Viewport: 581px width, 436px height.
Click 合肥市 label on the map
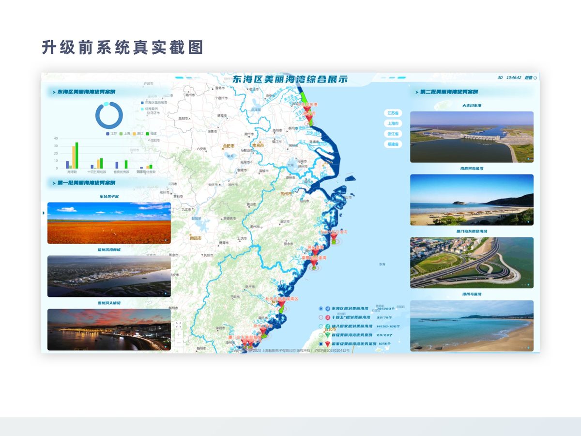tap(229, 146)
